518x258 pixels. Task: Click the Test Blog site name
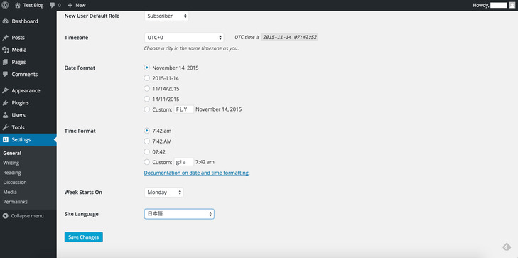click(x=33, y=5)
